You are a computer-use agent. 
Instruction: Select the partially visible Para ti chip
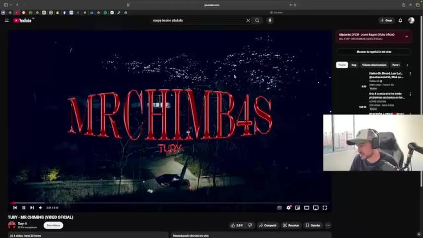(x=396, y=65)
